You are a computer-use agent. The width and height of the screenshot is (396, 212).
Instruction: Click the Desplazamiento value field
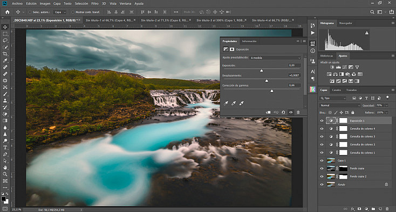(294, 75)
